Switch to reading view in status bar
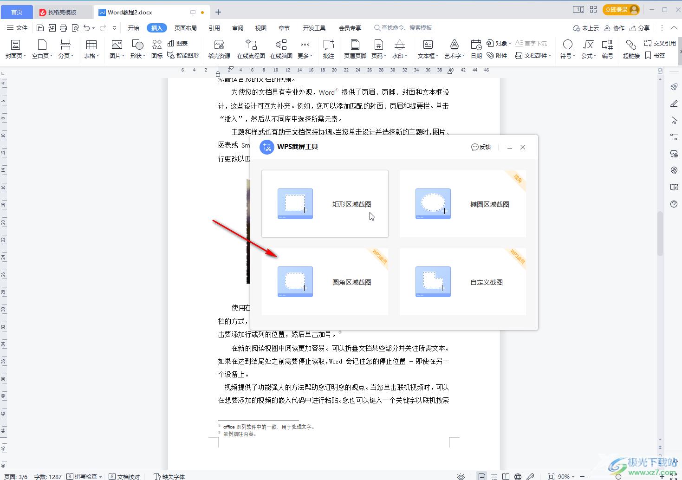This screenshot has width=682, height=480. pos(506,476)
